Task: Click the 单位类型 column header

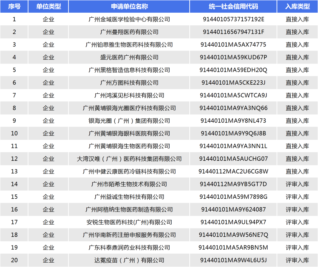Action: click(x=49, y=6)
